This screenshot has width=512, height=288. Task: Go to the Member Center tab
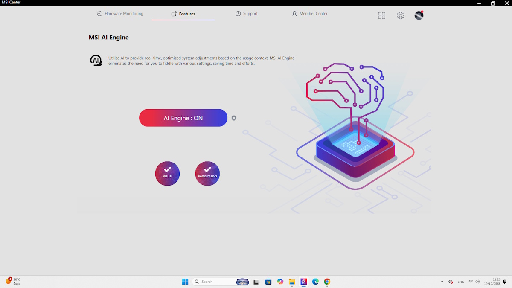point(310,14)
